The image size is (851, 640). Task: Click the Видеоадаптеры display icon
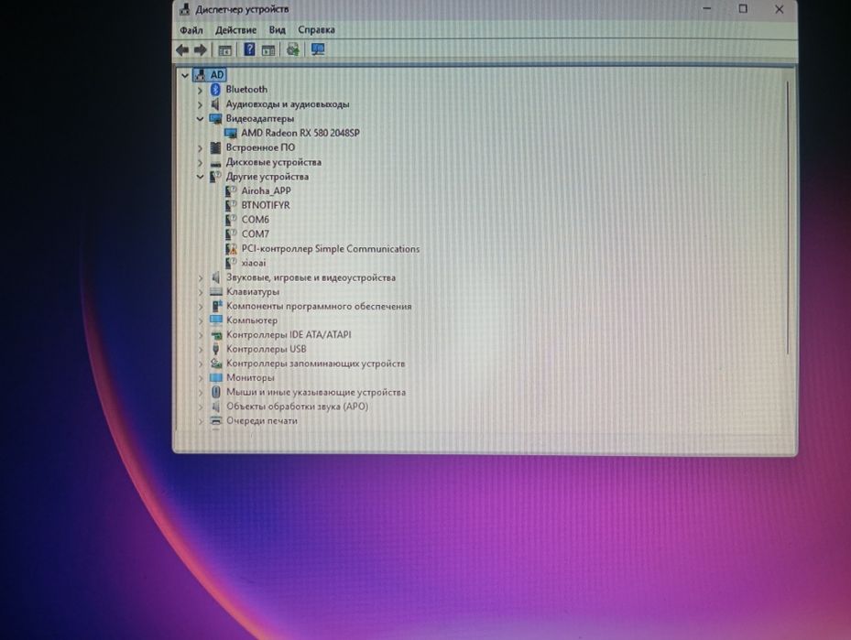[215, 119]
